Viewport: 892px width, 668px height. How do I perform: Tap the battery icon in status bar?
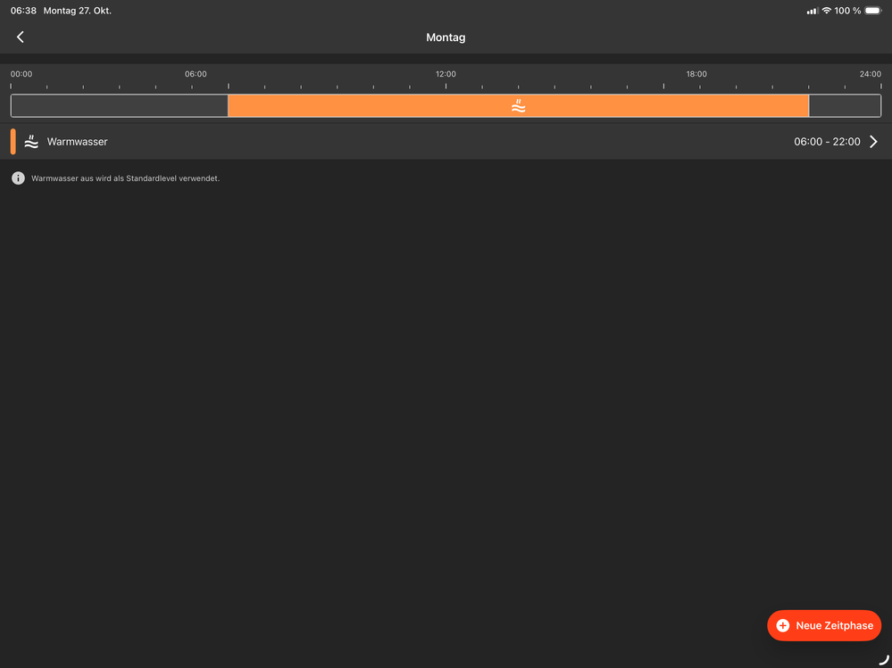coord(872,11)
